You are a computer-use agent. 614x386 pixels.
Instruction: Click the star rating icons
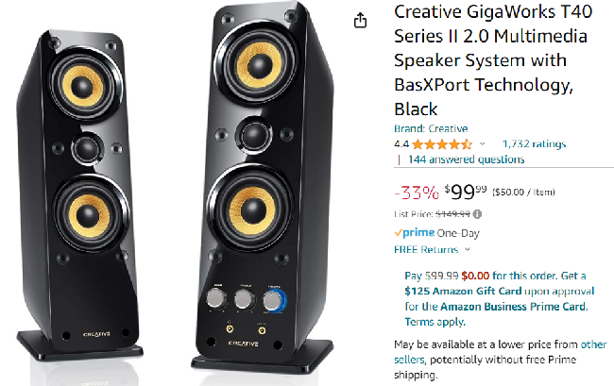[x=442, y=144]
